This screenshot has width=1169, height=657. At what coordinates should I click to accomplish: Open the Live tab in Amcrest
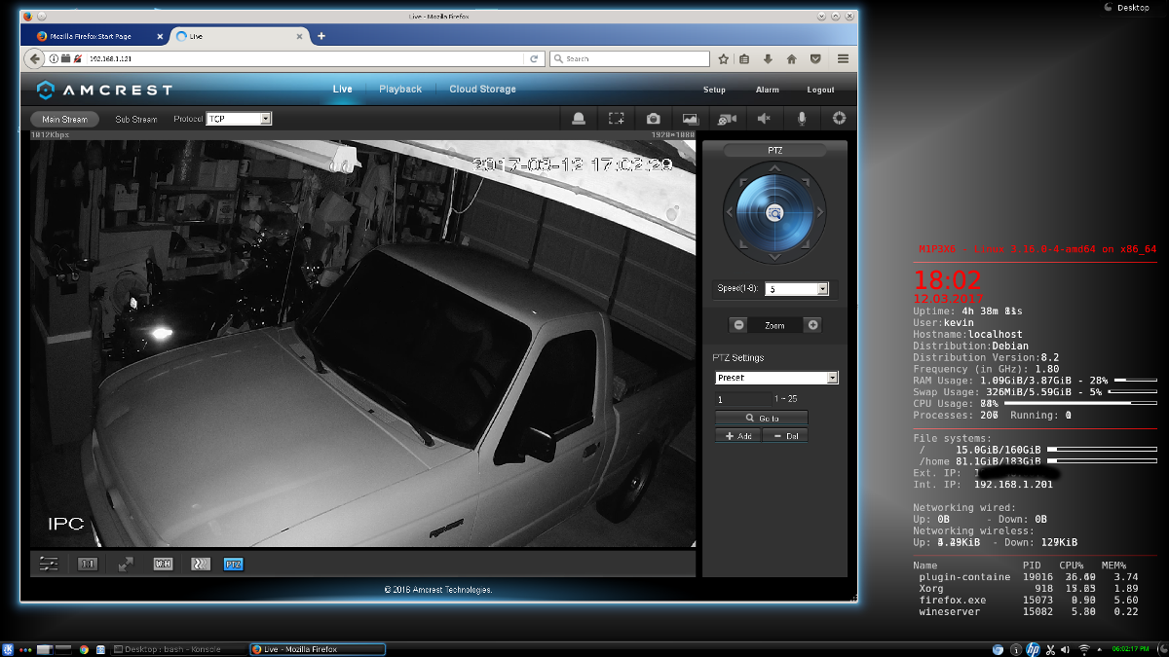343,90
